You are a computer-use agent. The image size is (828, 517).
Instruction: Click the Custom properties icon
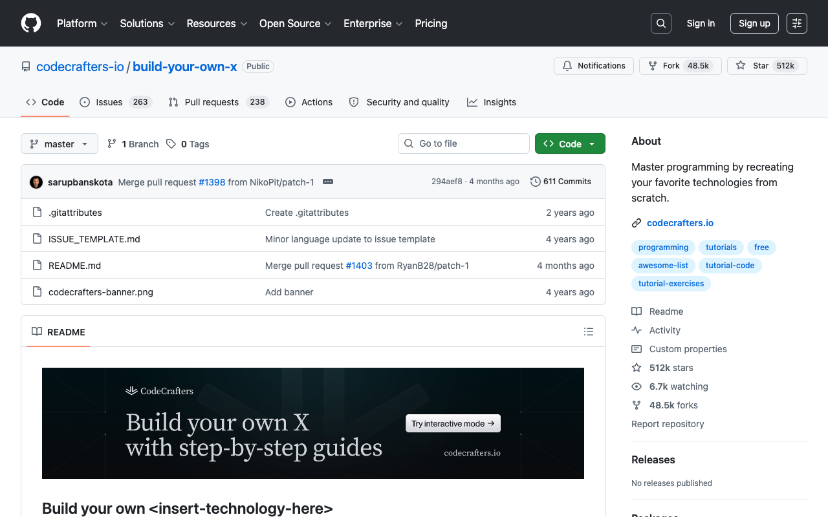pos(637,349)
